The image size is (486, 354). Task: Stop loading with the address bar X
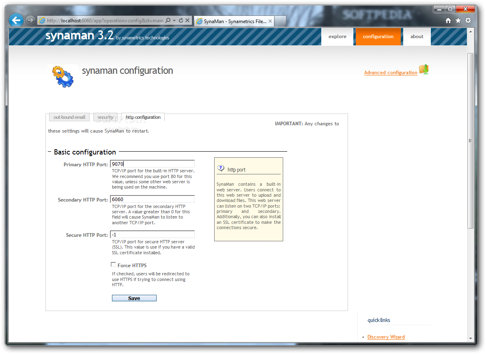pos(187,20)
